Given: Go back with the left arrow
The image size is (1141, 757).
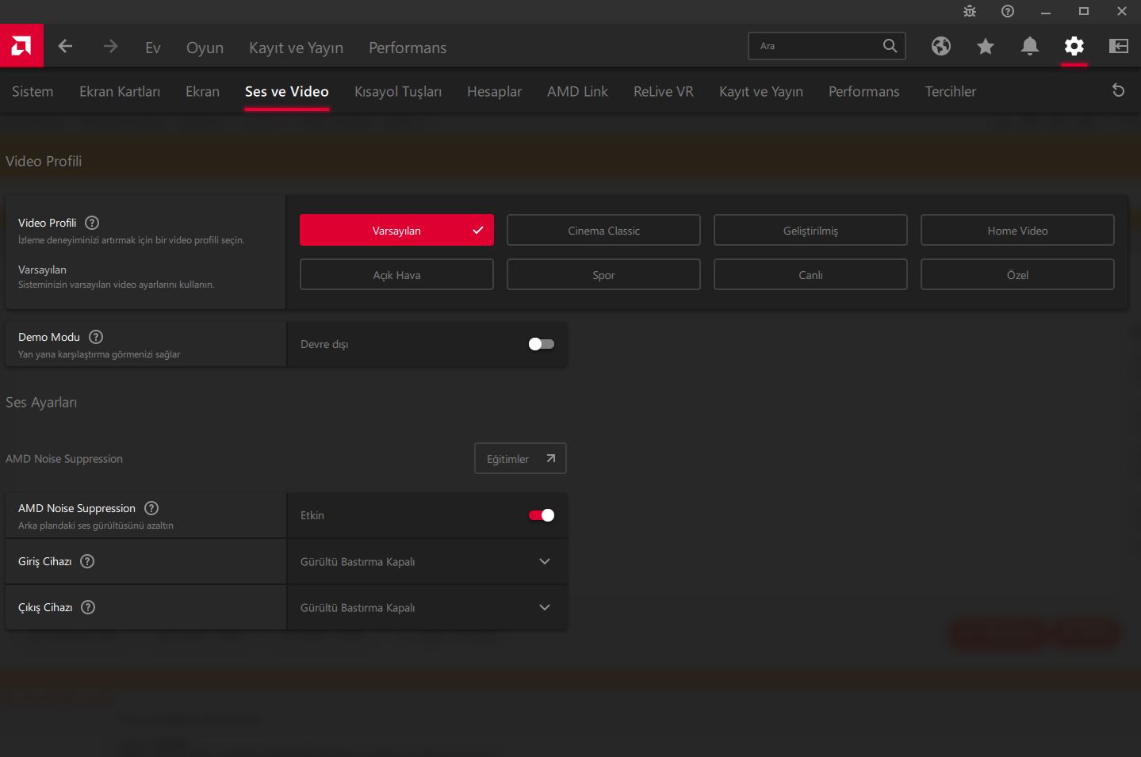Looking at the screenshot, I should point(65,47).
